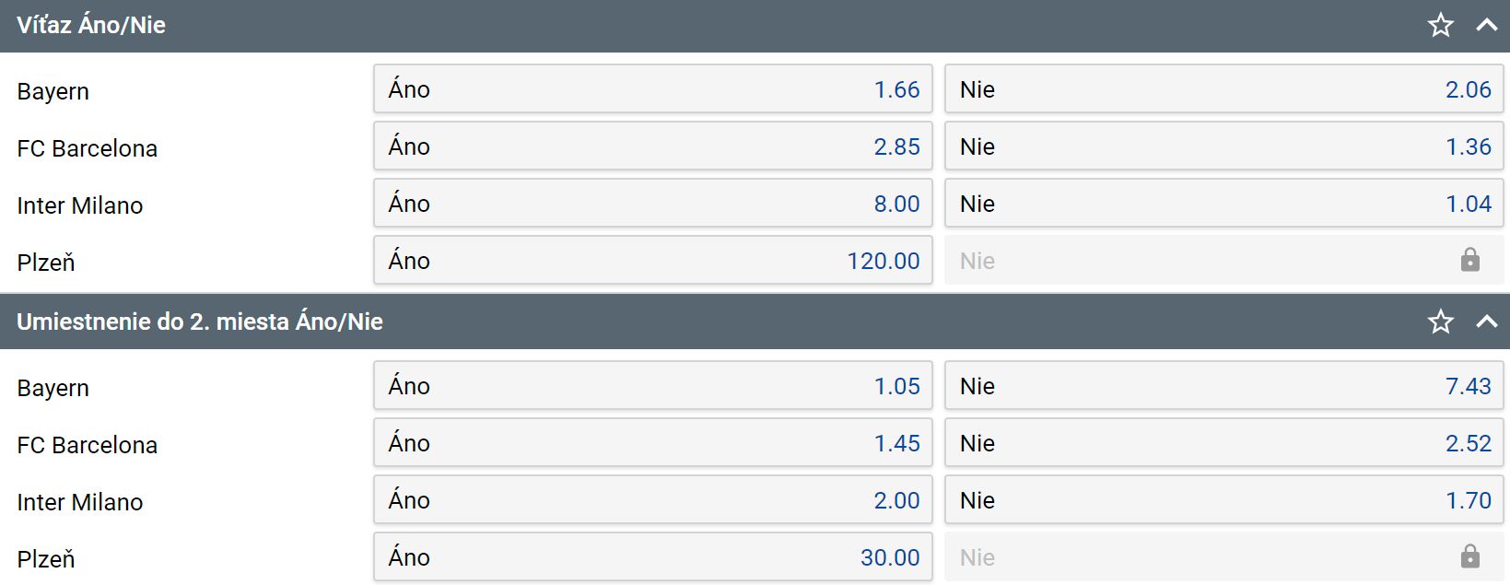Star the Víťaz Áno/Nie market
The image size is (1510, 585).
(1441, 25)
